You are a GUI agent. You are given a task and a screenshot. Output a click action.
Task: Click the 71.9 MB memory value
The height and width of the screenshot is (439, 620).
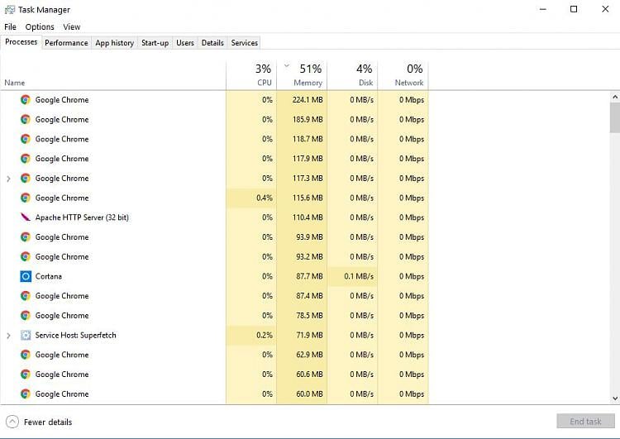(x=309, y=335)
